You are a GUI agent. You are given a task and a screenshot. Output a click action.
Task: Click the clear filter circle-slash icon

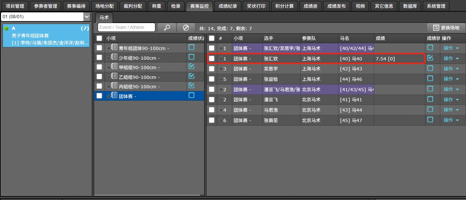pos(186,28)
